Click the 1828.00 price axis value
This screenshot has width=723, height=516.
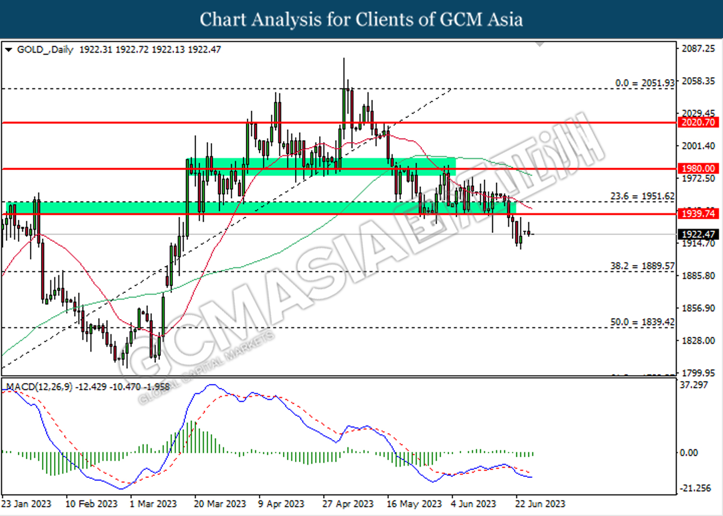(x=698, y=341)
